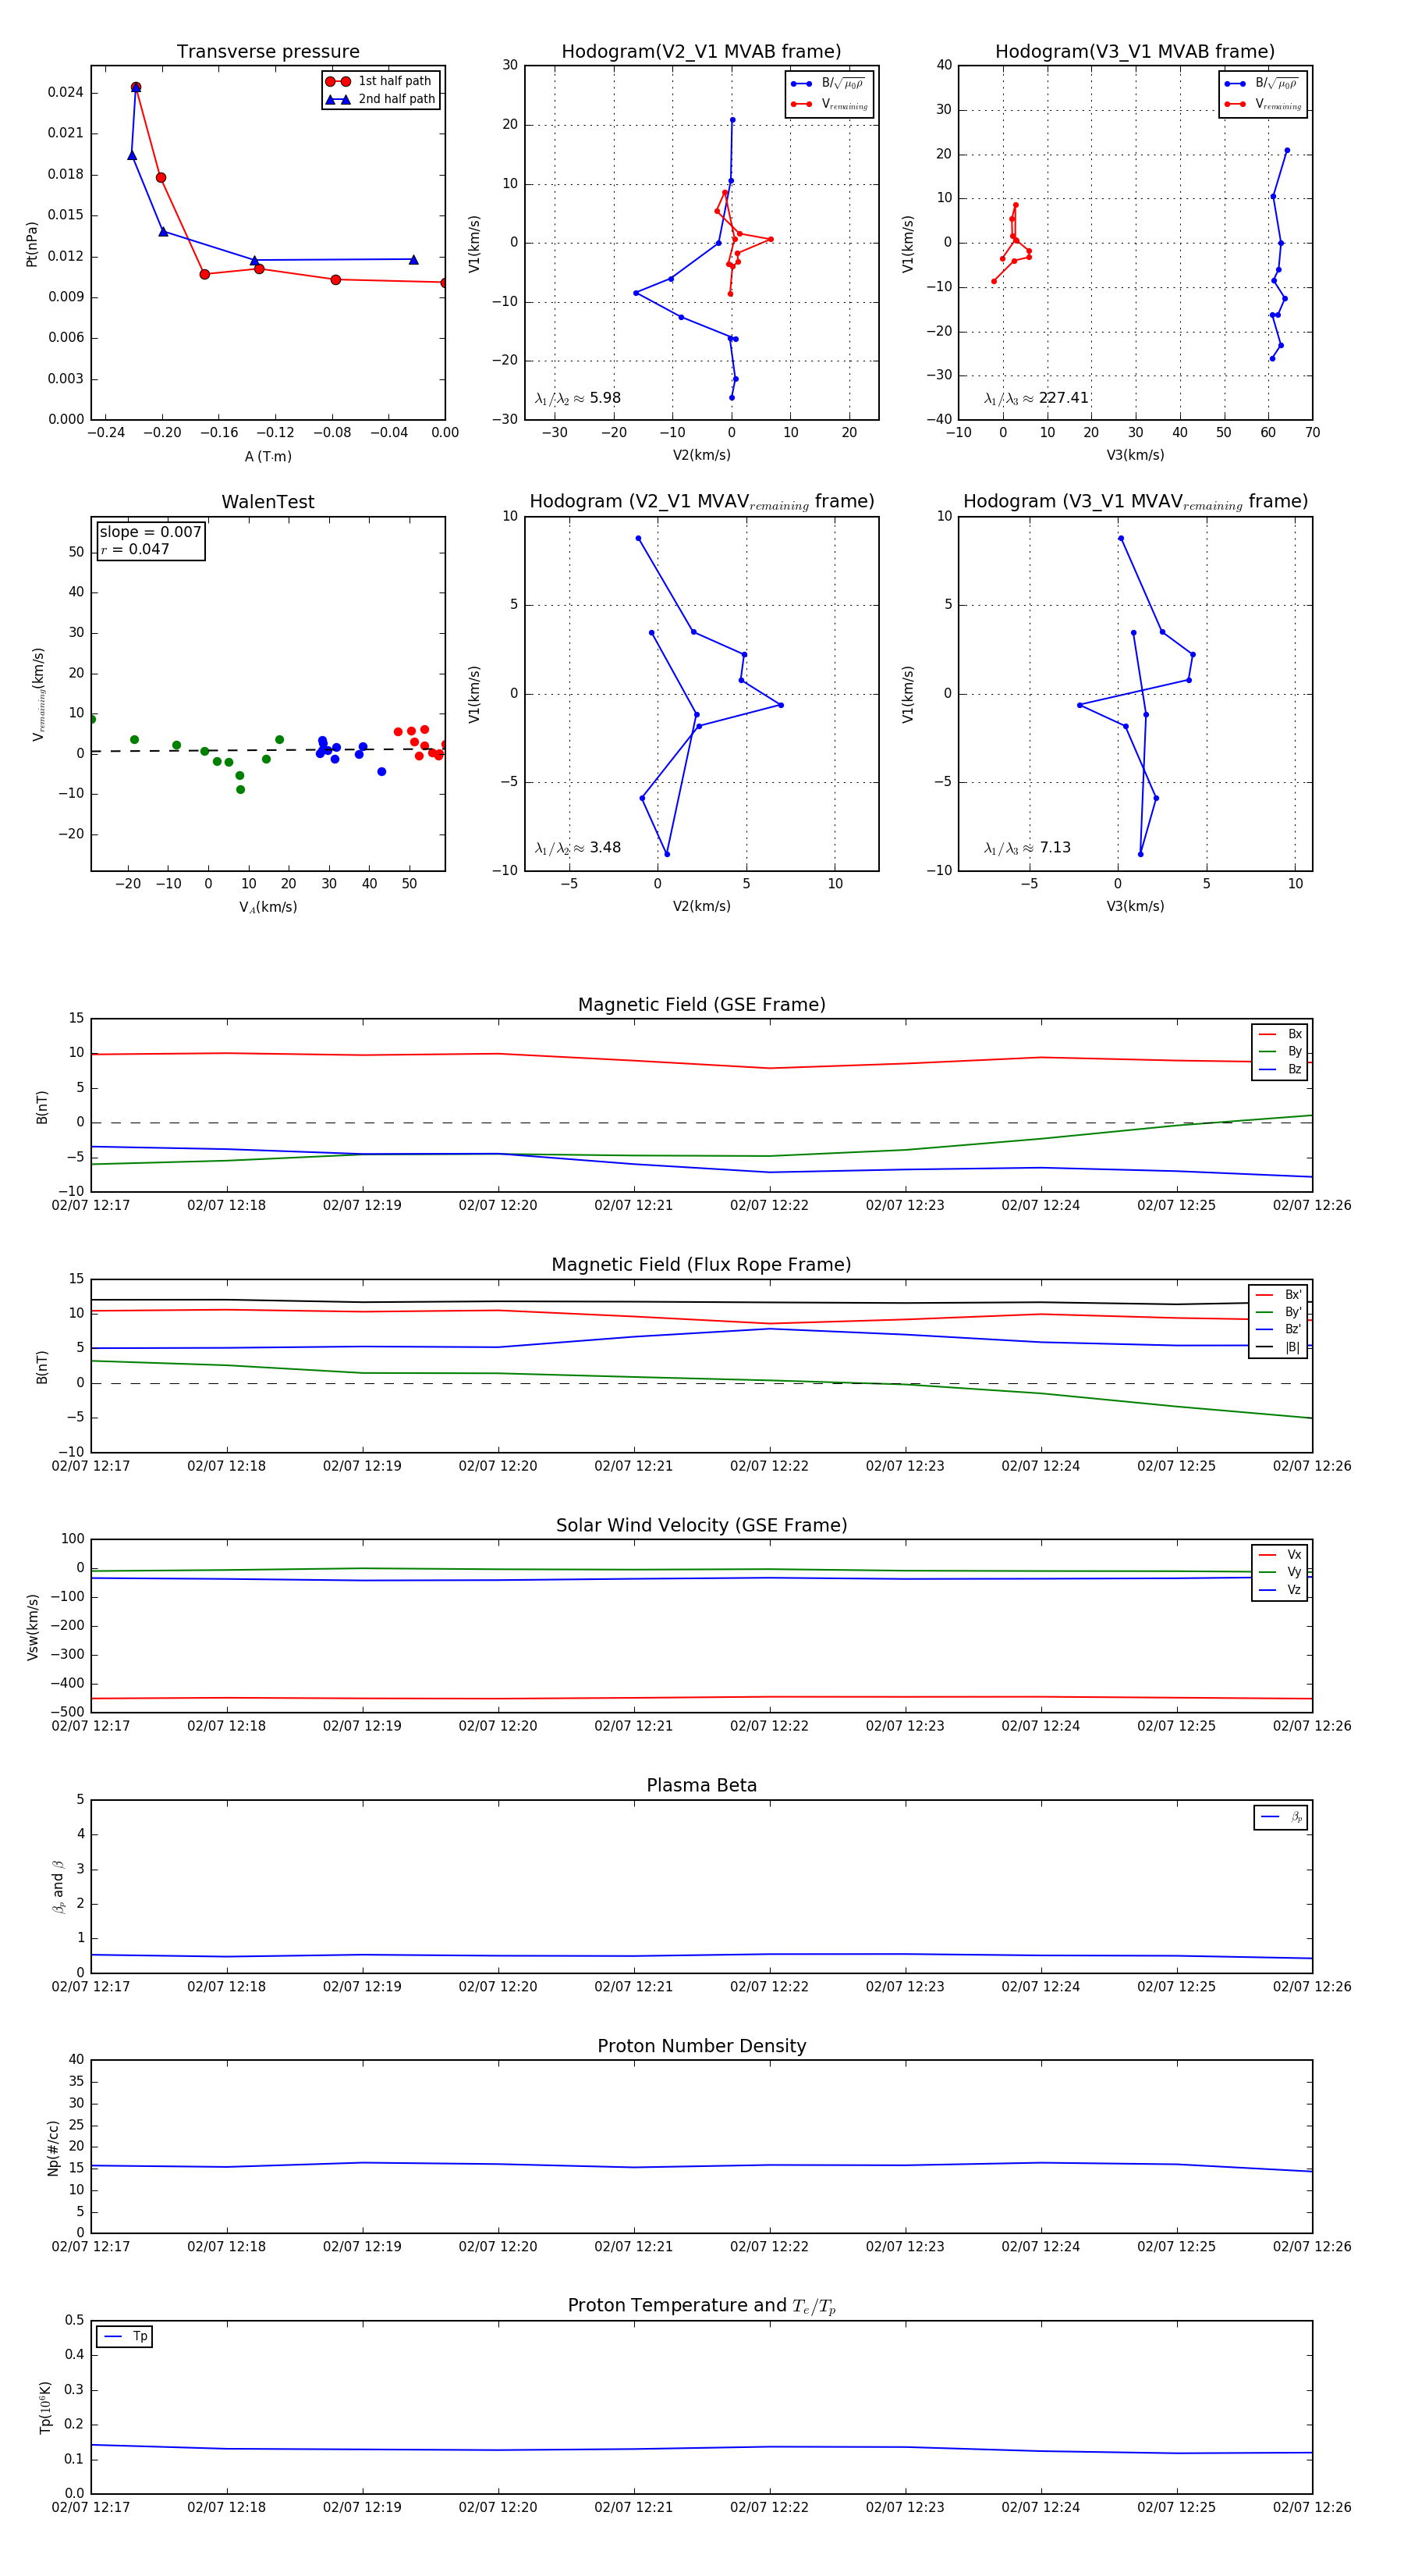Select the 'Bx' legend entry in GSE plot

(x=1280, y=1034)
